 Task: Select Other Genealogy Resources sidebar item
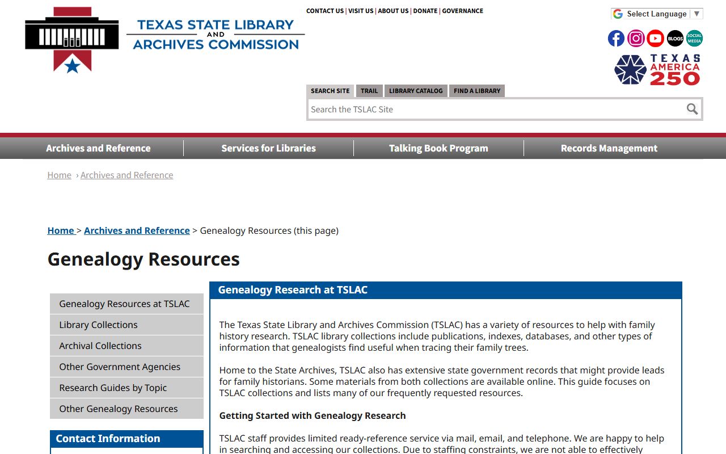point(126,409)
